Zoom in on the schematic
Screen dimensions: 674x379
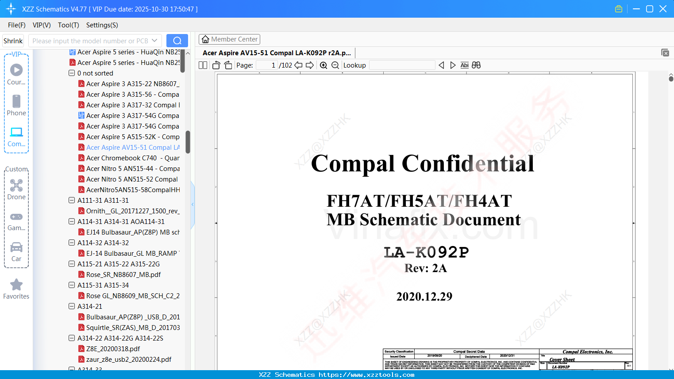coord(324,65)
